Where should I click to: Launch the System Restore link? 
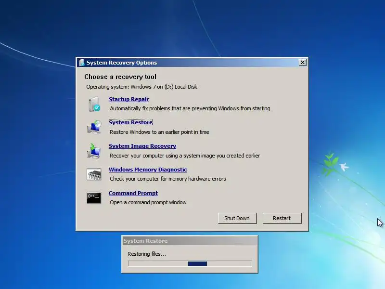pos(130,122)
